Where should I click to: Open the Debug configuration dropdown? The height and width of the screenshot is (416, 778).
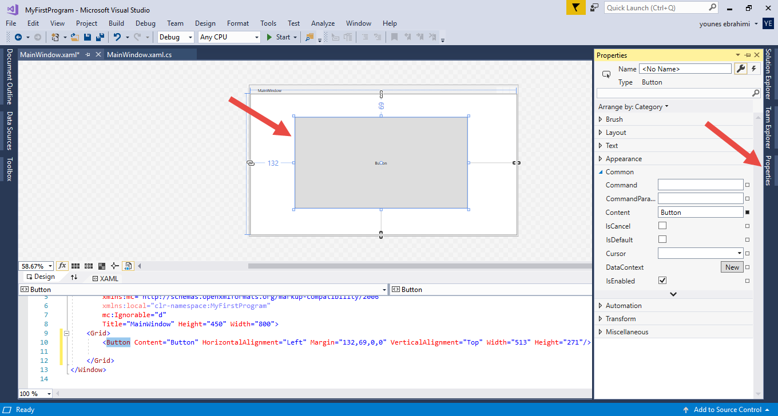pos(176,37)
